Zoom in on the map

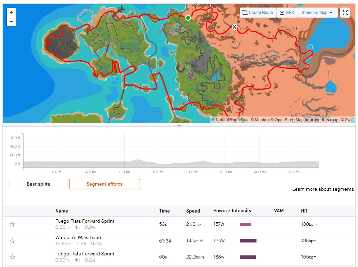pos(11,13)
